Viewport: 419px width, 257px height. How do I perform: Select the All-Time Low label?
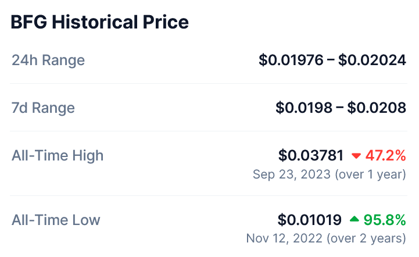(56, 220)
